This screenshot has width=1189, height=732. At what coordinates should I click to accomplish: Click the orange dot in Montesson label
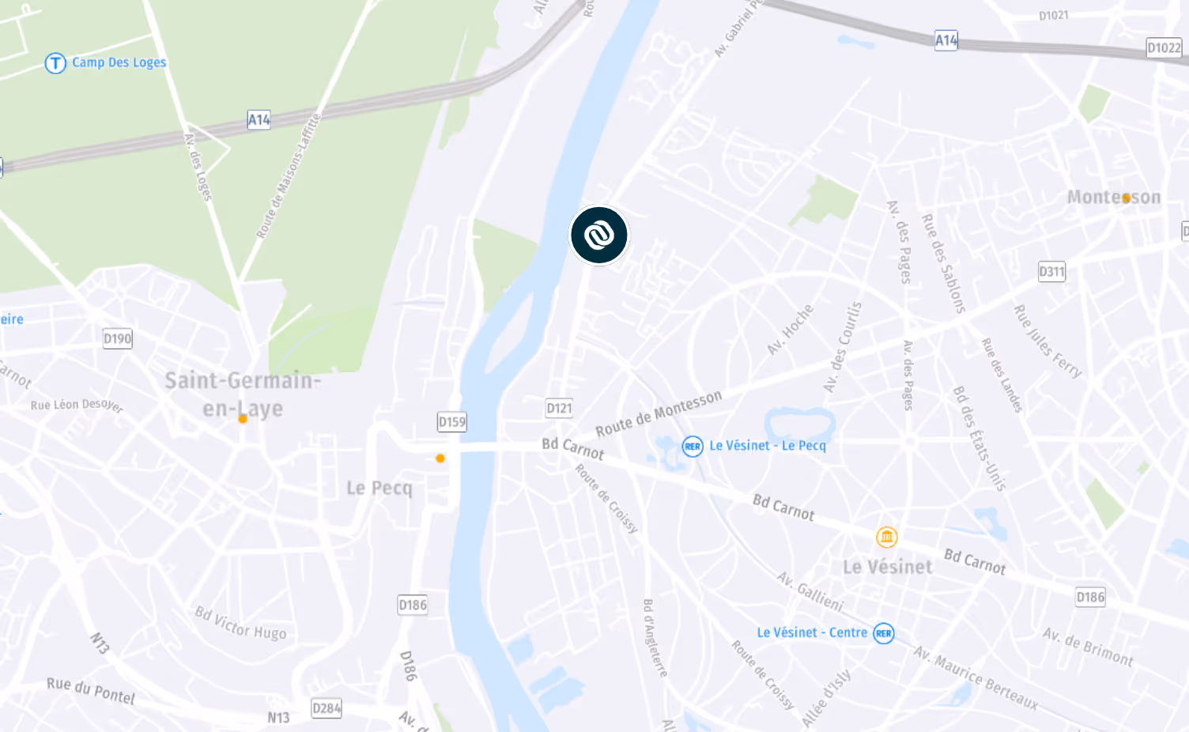click(x=1127, y=198)
